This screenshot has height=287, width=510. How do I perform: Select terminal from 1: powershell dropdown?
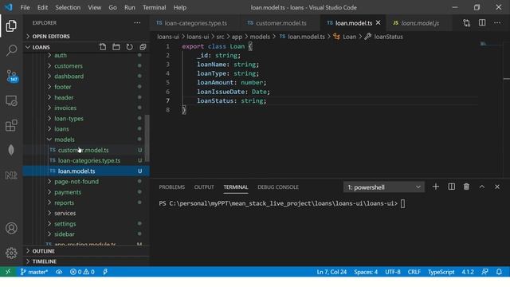point(384,187)
